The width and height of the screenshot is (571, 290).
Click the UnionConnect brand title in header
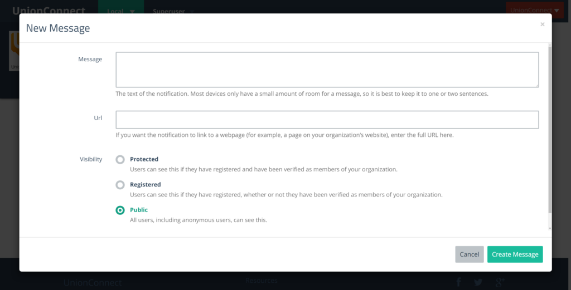[x=49, y=11]
